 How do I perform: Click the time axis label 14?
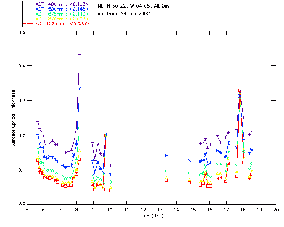pos(177,210)
